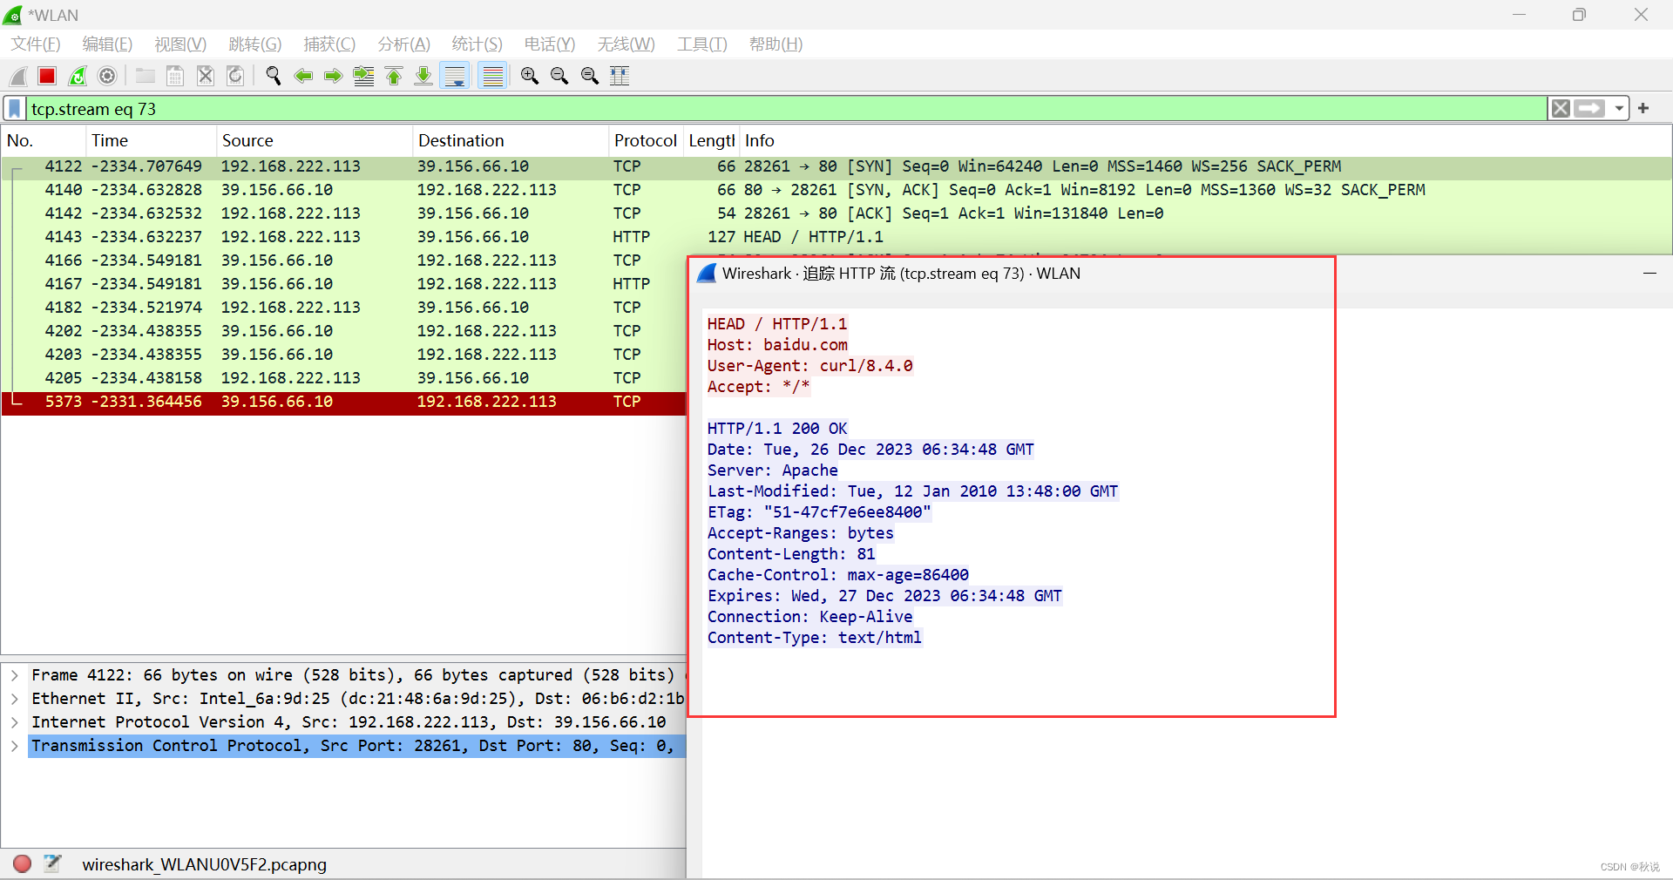Screen dimensions: 1673x880
Task: Open the 捕获(C) menu
Action: (x=329, y=44)
